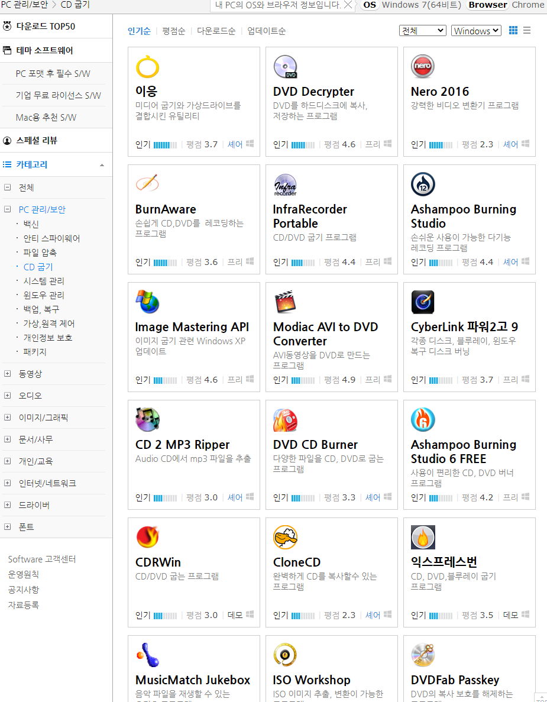The height and width of the screenshot is (702, 547).
Task: Open Mac용 추천 S/W menu
Action: (x=46, y=117)
